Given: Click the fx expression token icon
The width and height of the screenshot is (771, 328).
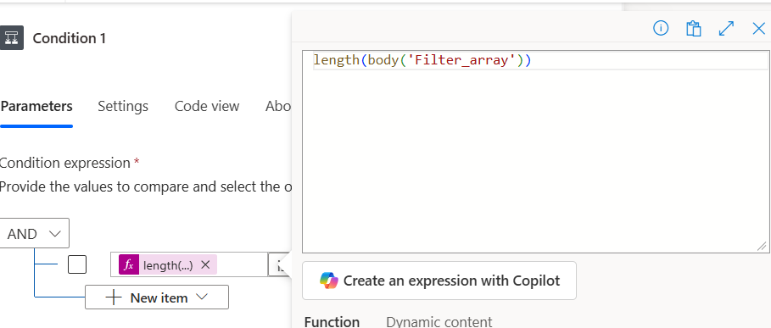Looking at the screenshot, I should 129,265.
